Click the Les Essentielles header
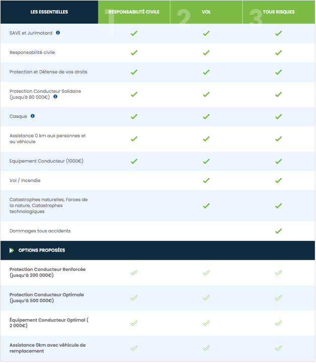 tap(49, 12)
